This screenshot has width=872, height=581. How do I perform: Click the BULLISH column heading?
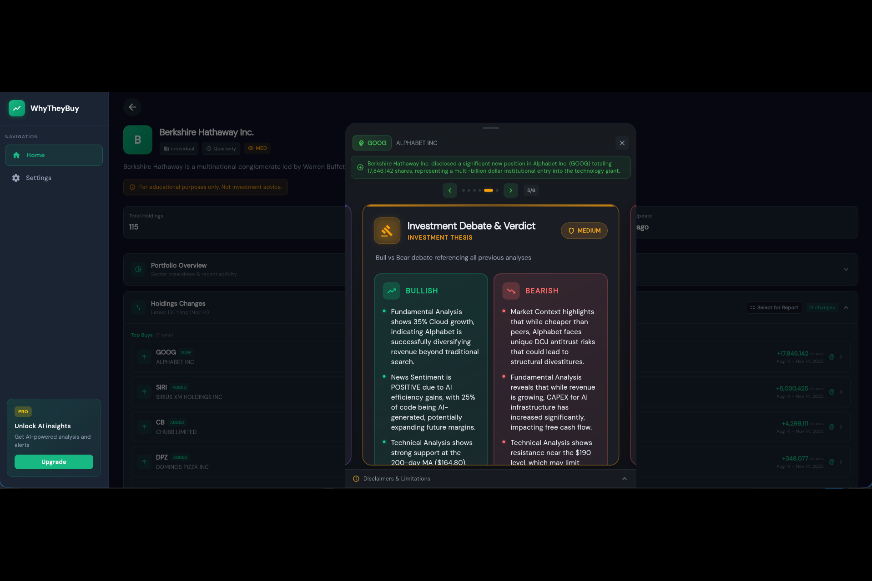422,291
